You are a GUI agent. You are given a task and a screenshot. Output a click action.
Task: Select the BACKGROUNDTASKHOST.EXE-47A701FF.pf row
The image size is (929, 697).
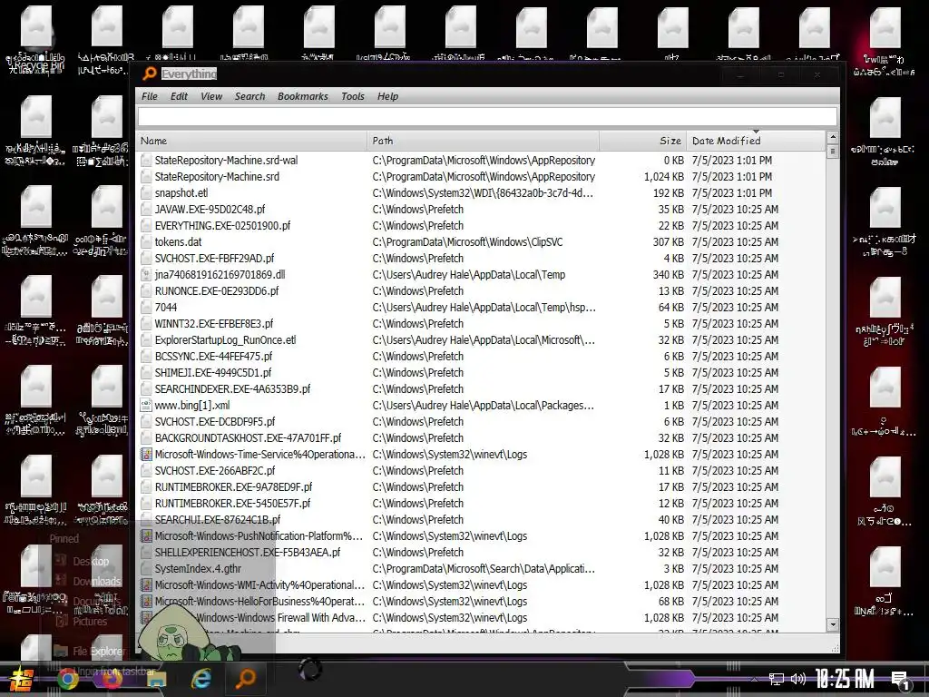click(x=483, y=438)
